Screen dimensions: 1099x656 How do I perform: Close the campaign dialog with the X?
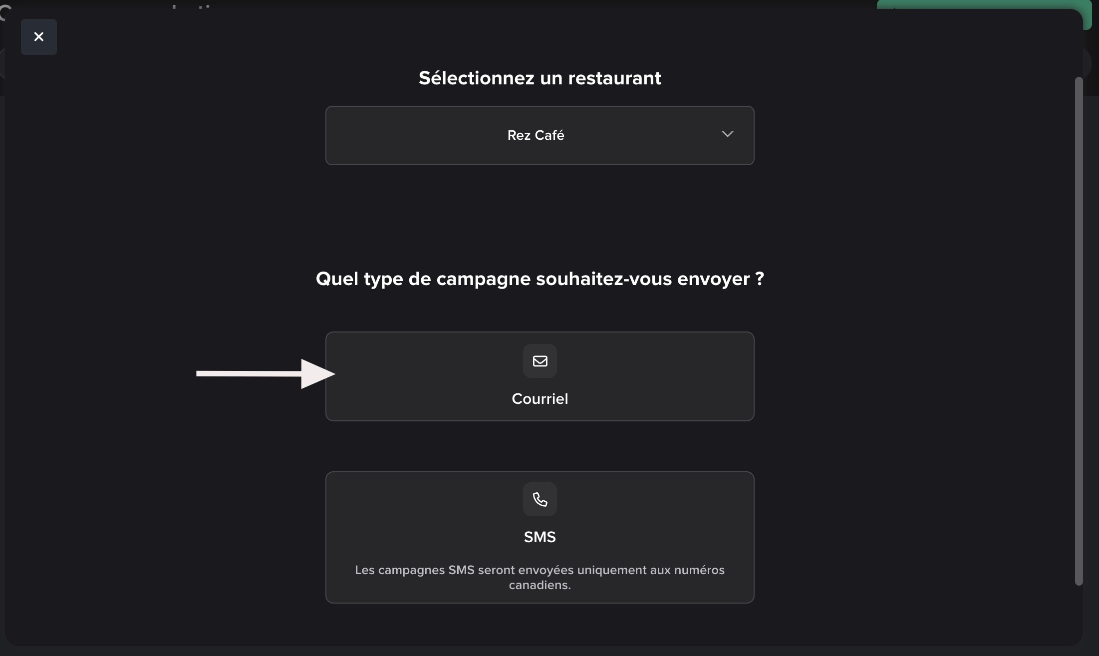click(x=38, y=37)
